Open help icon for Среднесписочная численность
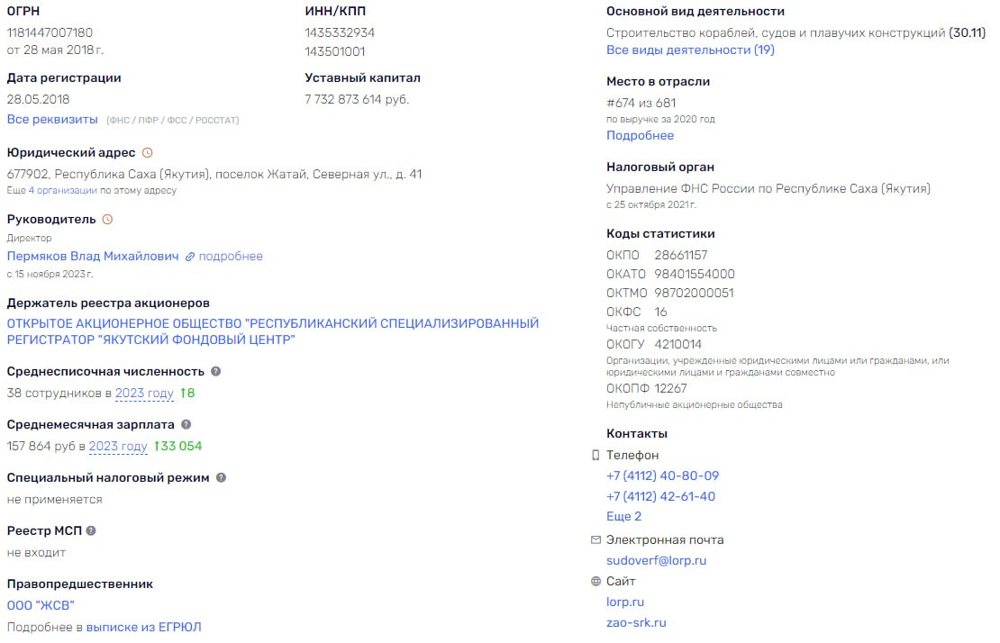 [x=215, y=372]
